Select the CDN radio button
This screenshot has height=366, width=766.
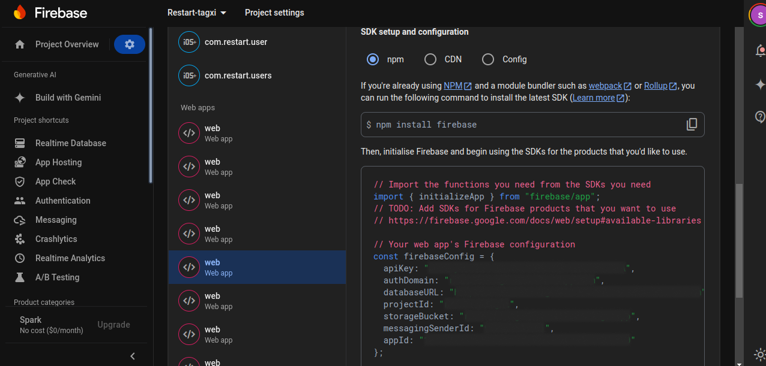point(430,59)
